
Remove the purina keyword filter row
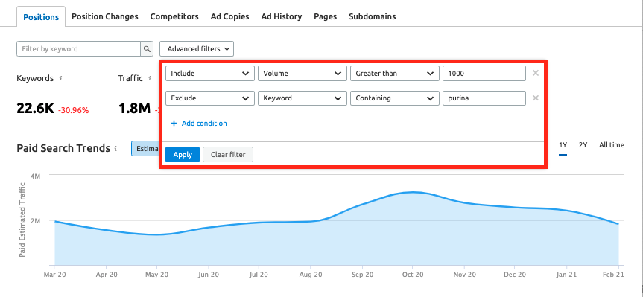tap(535, 98)
